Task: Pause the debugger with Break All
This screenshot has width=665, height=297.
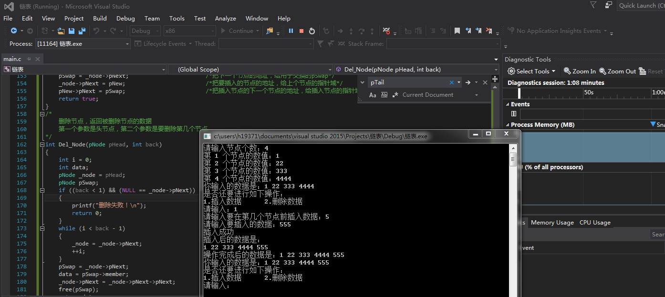Action: click(291, 31)
